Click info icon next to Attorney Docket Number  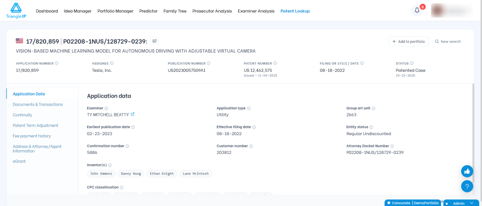392,146
